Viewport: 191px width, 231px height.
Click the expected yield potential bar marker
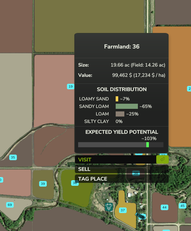(148, 145)
